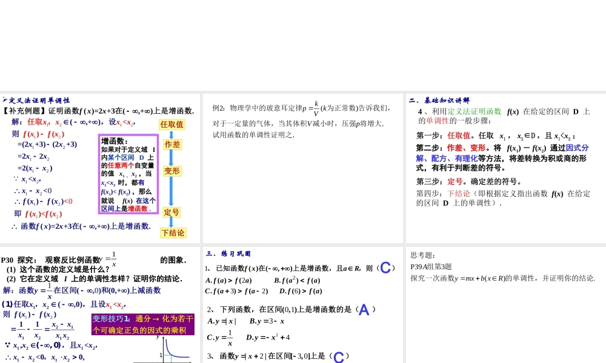Click the arrow between 任取值 and 作差
Image resolution: width=606 pixels, height=363 pixels.
[171, 135]
